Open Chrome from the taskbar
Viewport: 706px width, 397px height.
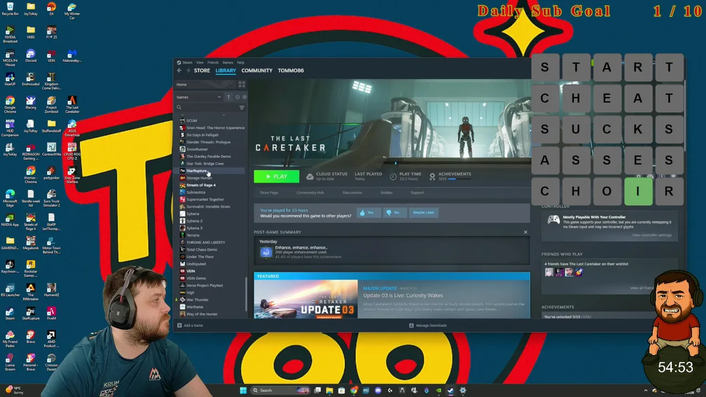click(354, 390)
